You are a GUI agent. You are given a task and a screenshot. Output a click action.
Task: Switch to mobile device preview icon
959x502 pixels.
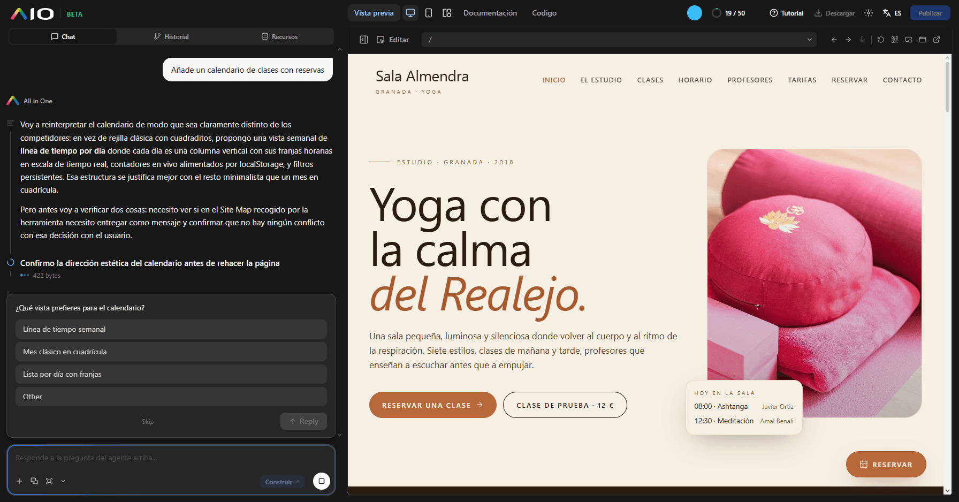pos(429,13)
